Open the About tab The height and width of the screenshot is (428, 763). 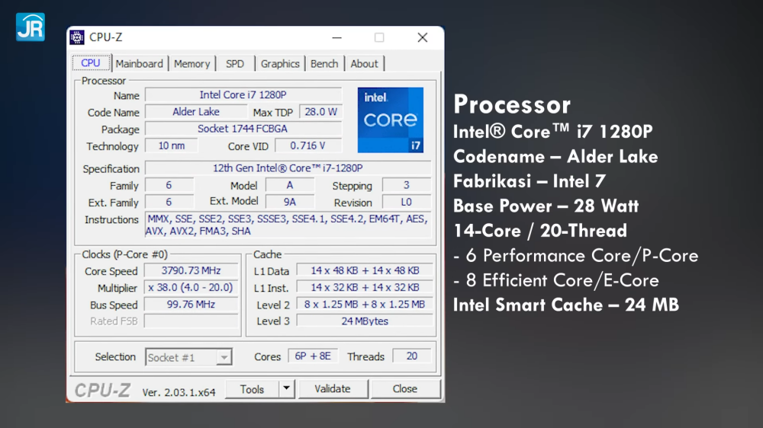(x=364, y=64)
